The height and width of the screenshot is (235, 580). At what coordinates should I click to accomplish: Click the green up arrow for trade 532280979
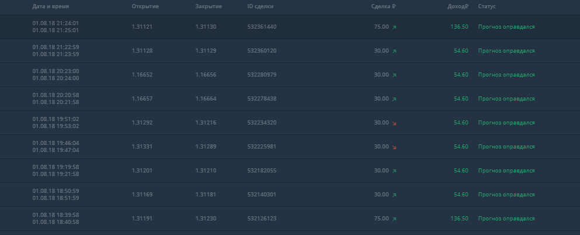pyautogui.click(x=394, y=75)
